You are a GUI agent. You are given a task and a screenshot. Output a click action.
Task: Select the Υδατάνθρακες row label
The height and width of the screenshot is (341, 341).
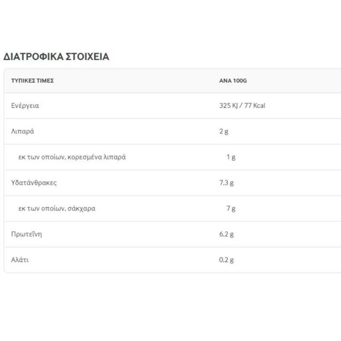(x=34, y=183)
